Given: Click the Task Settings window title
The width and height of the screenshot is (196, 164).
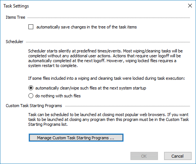Looking at the screenshot, I should coord(16,6).
